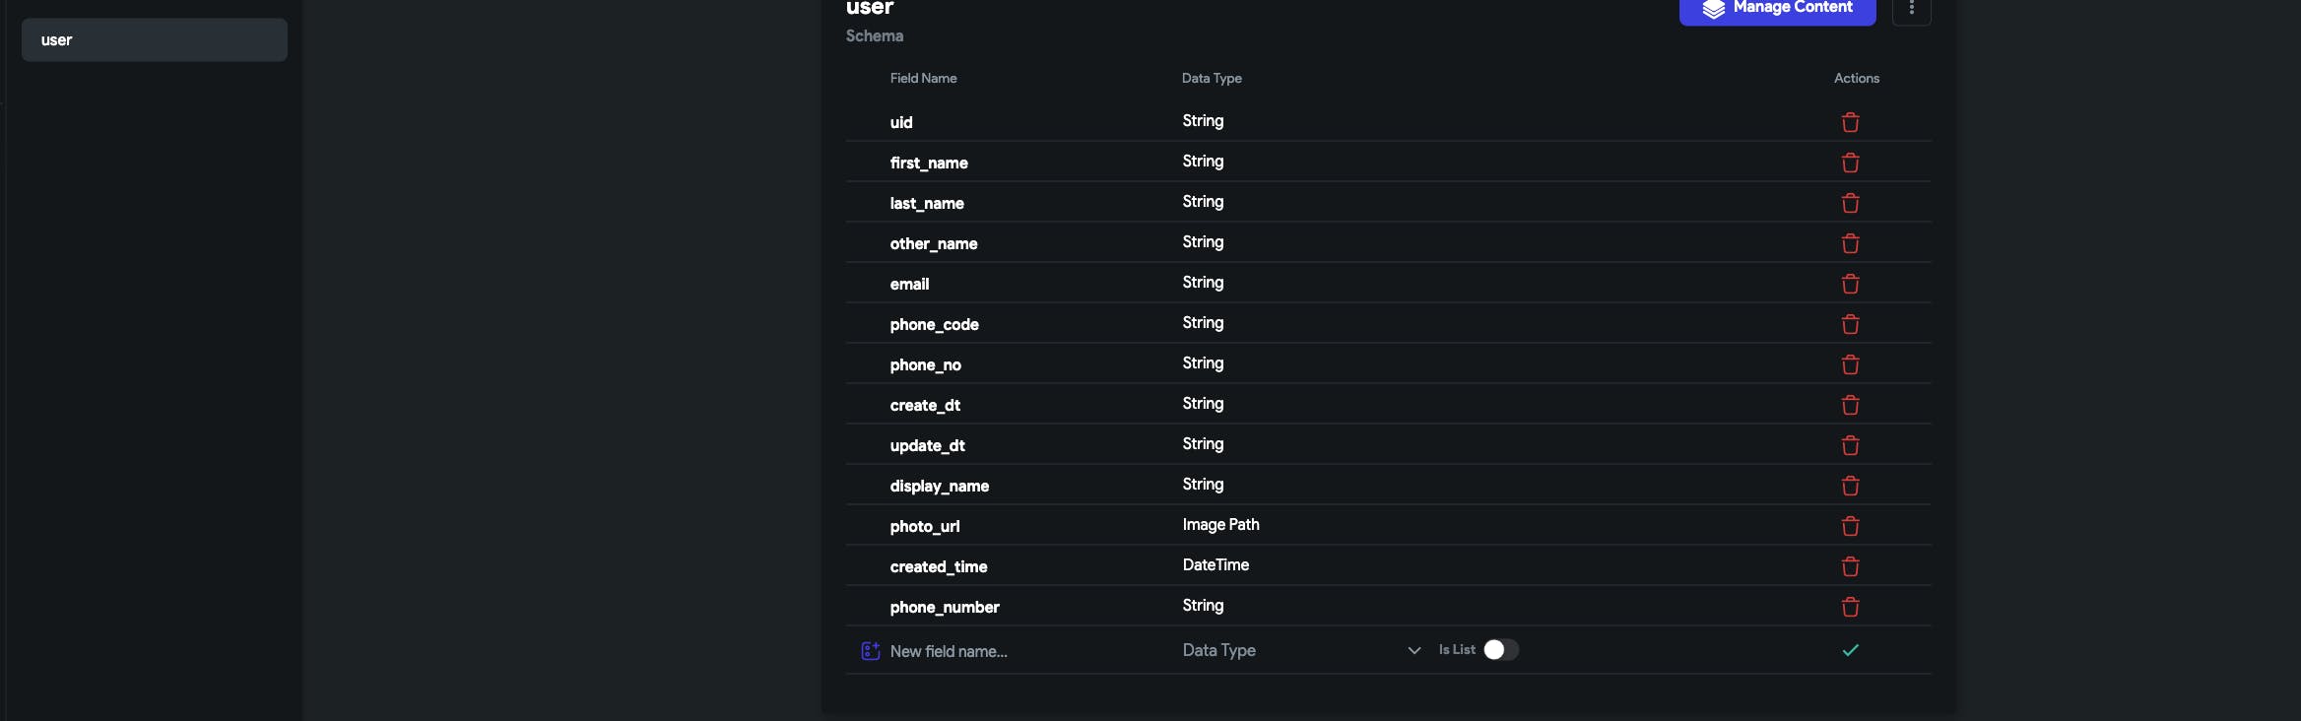
Task: Remove the last_name field
Action: click(x=1850, y=203)
